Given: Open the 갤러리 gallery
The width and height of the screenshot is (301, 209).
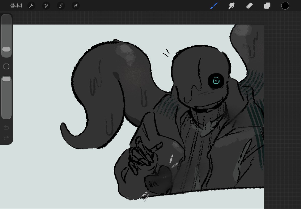Looking at the screenshot, I should click(16, 6).
